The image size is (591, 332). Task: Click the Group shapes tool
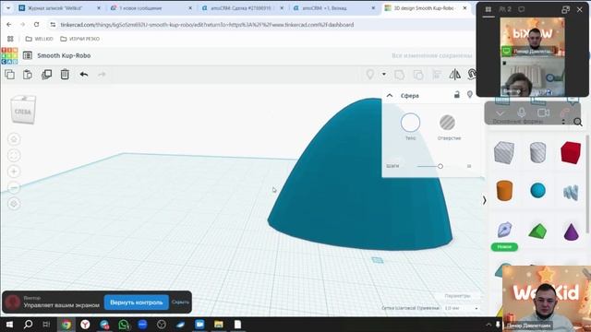click(x=399, y=75)
